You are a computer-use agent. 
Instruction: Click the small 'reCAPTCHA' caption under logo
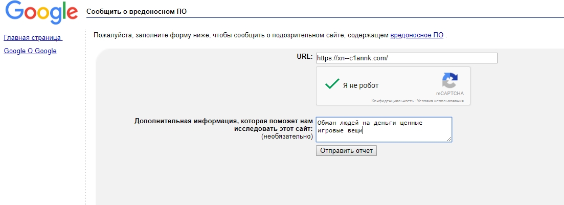click(450, 93)
